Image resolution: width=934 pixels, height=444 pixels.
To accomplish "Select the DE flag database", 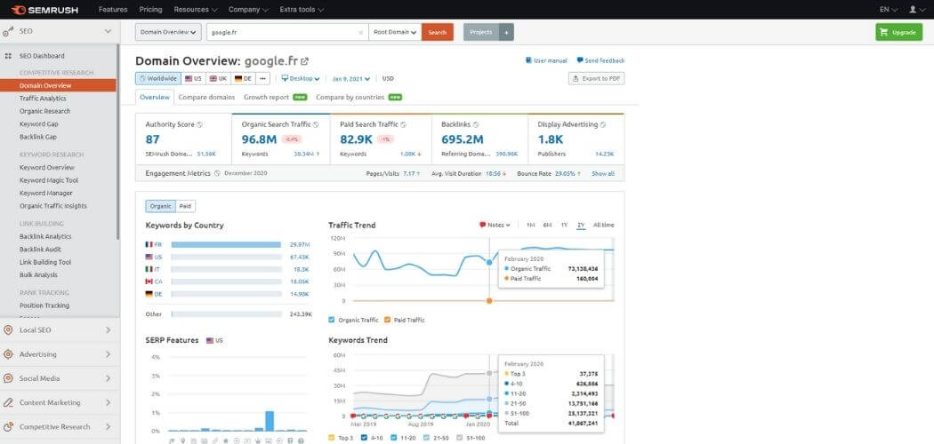I will (243, 78).
